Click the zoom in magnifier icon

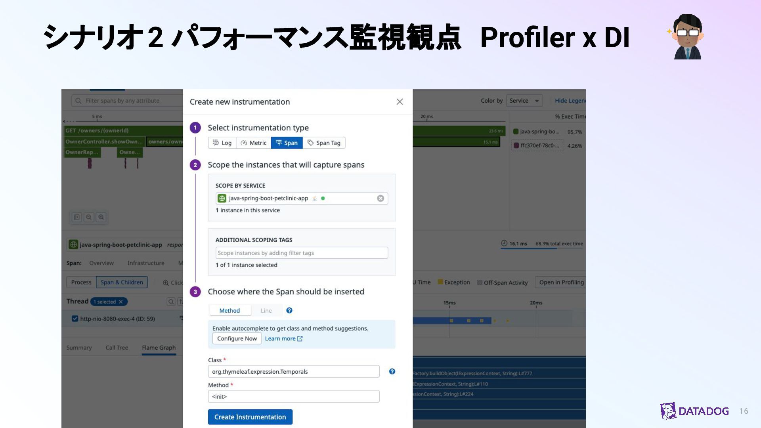pyautogui.click(x=101, y=217)
